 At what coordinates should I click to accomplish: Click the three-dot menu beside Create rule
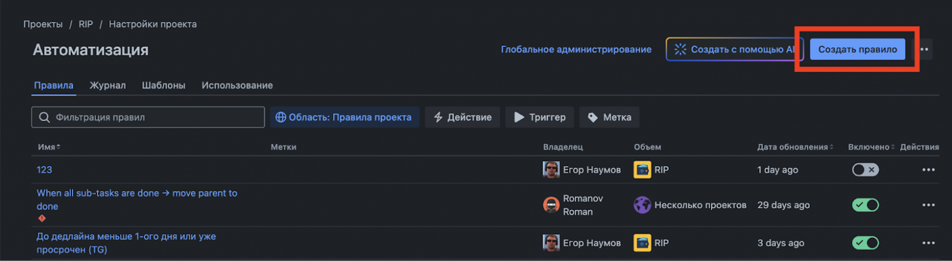pos(925,49)
